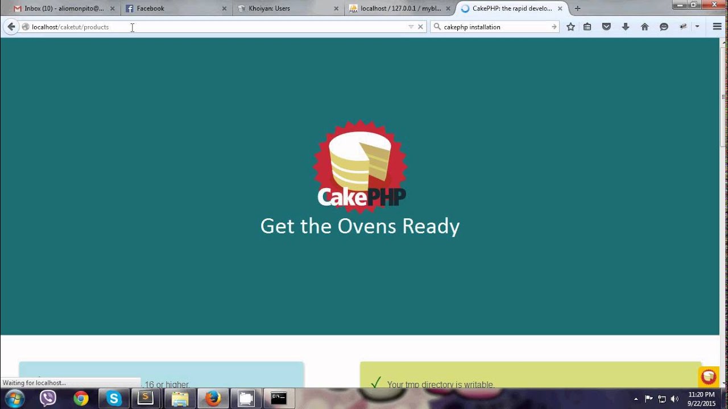Open Viber from the taskbar

(x=48, y=399)
